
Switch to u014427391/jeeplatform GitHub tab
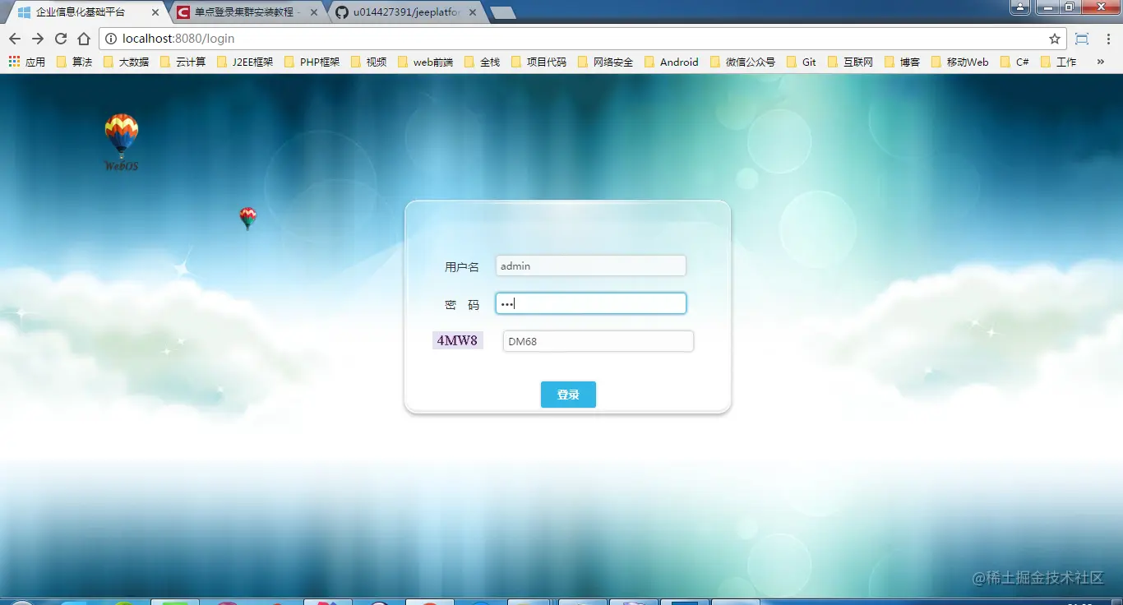(x=406, y=12)
